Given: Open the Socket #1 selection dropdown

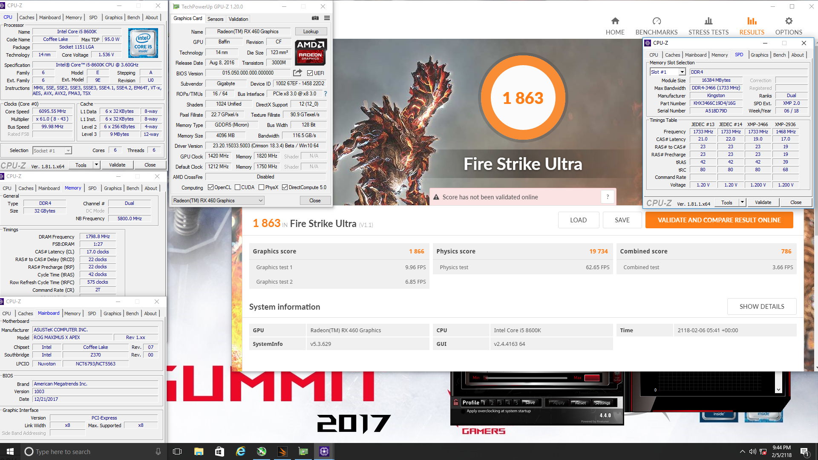Looking at the screenshot, I should click(x=52, y=150).
